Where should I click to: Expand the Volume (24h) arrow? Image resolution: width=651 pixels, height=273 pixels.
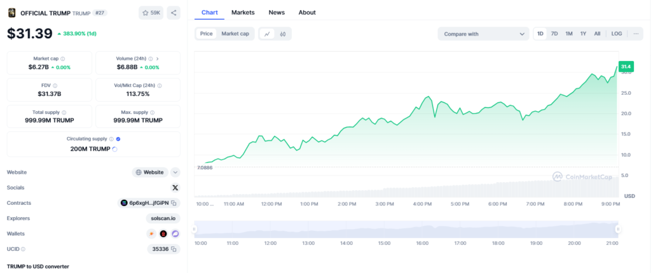point(158,59)
